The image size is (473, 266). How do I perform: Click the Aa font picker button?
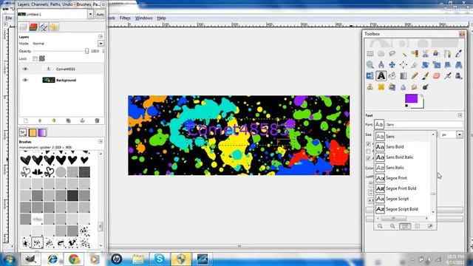coord(379,124)
